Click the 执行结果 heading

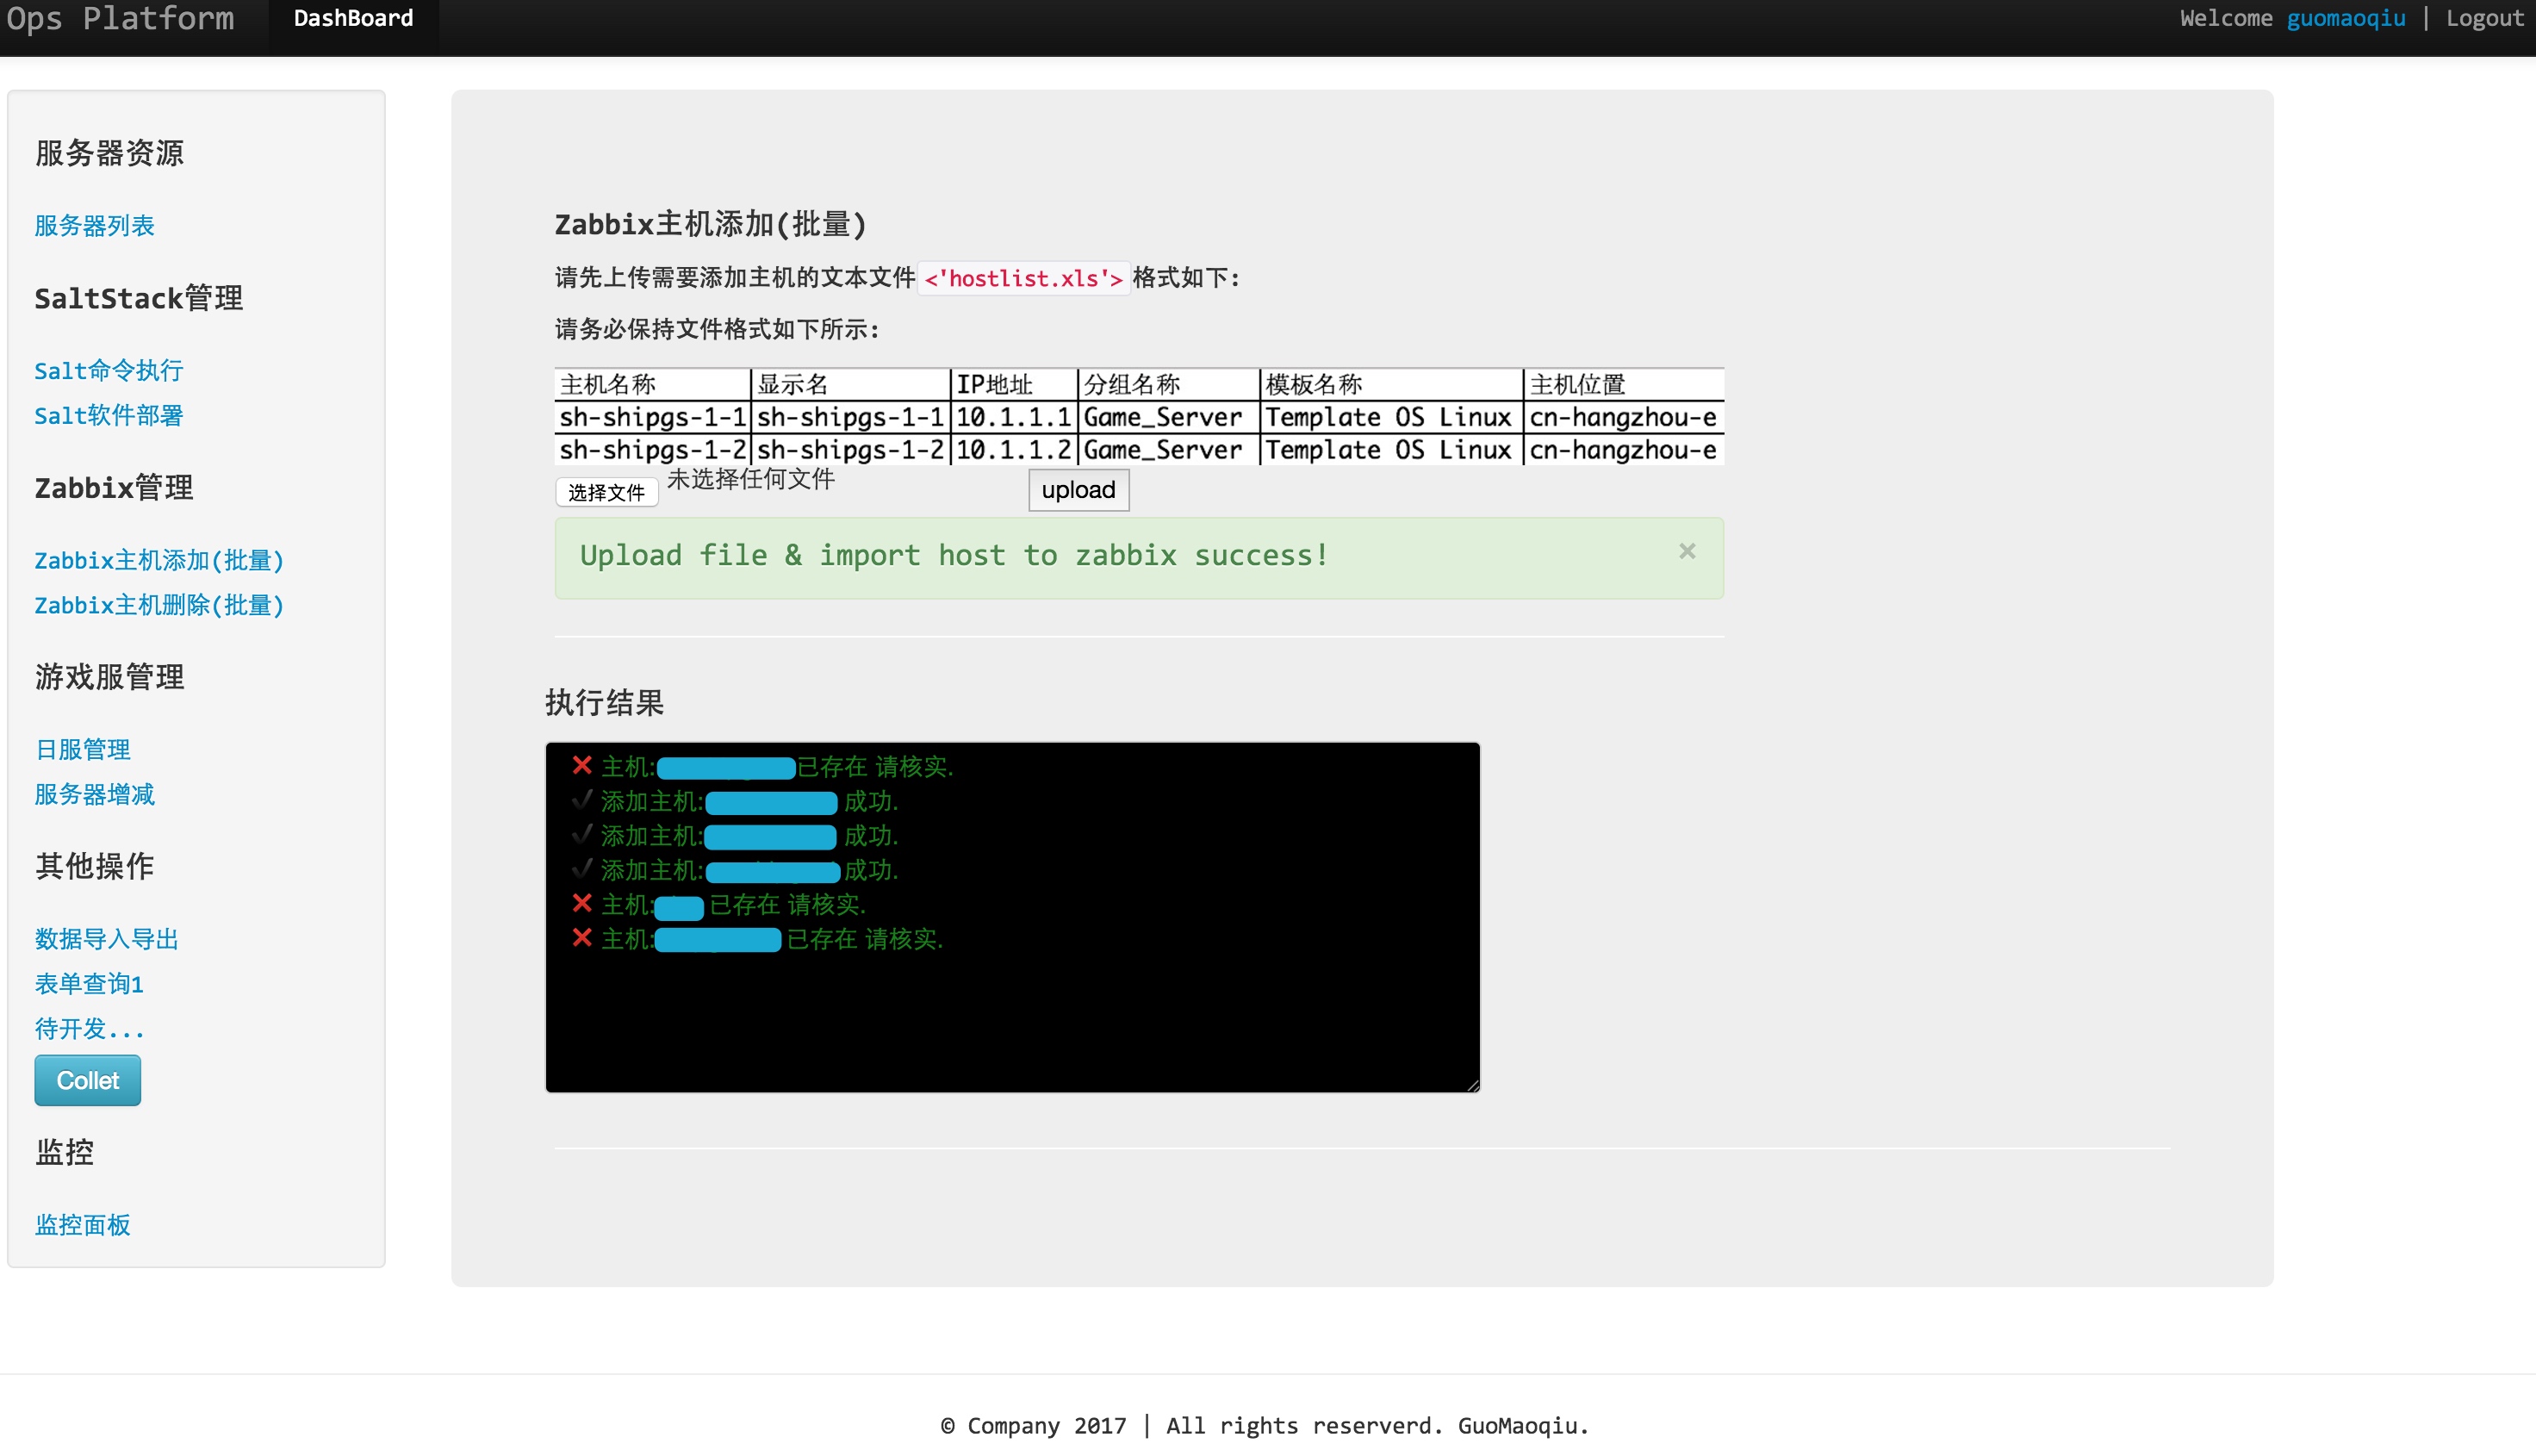point(605,702)
